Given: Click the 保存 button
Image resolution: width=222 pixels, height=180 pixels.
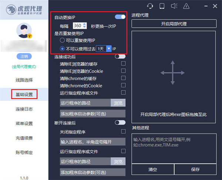Looking at the screenshot, I should click(195, 169).
